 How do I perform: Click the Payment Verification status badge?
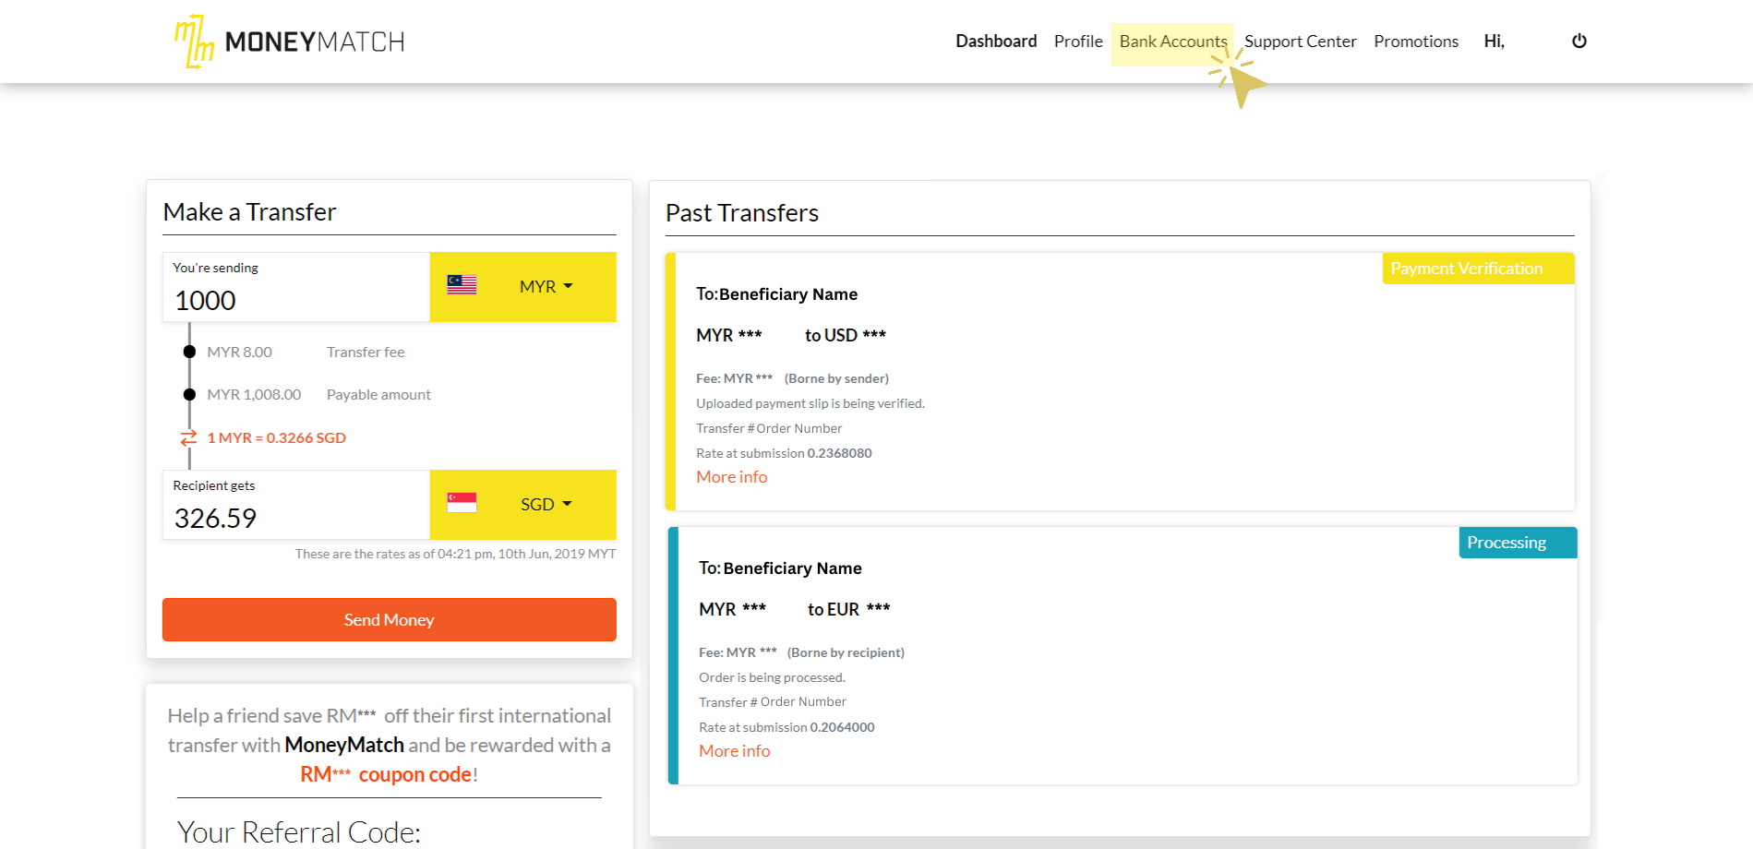pyautogui.click(x=1478, y=269)
